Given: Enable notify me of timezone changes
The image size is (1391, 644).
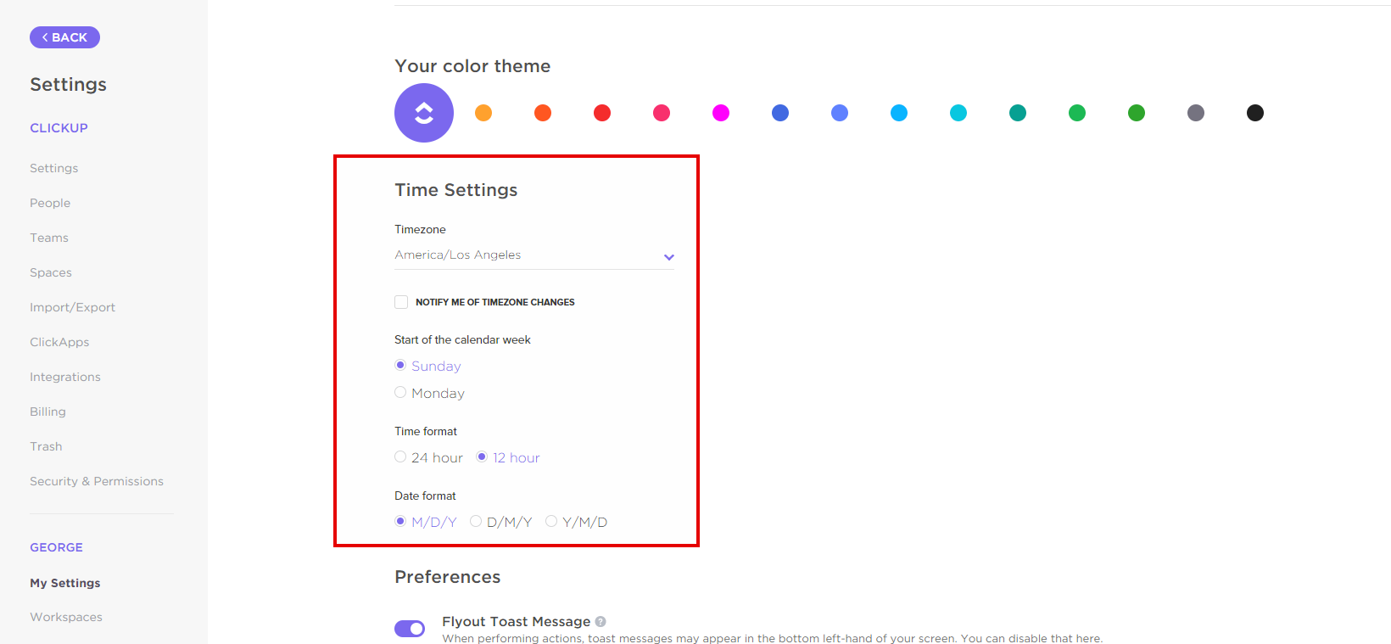Looking at the screenshot, I should click(x=401, y=302).
